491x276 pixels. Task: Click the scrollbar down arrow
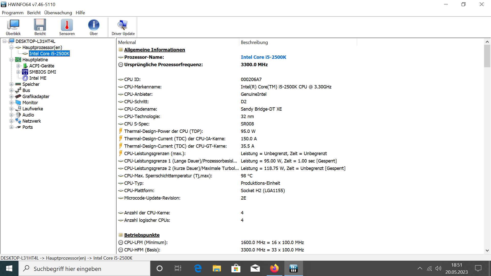tap(487, 251)
